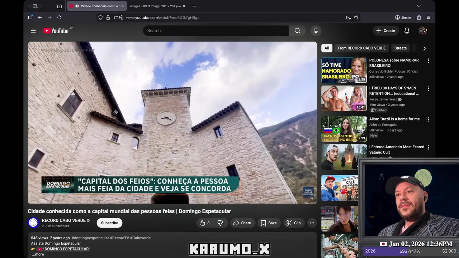The width and height of the screenshot is (459, 258).
Task: Like the video with thumbs up
Action: pos(205,223)
